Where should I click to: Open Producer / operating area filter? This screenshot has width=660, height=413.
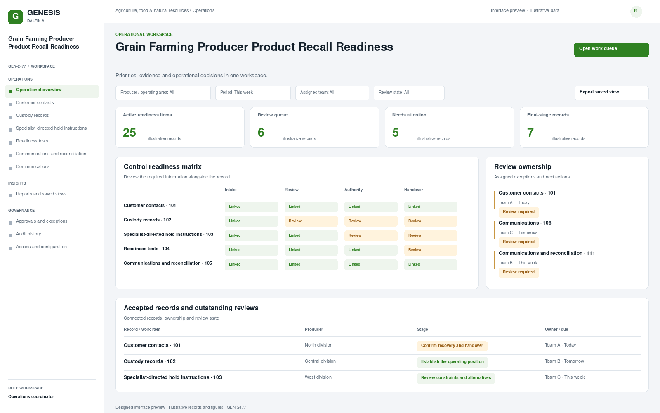[x=163, y=93]
